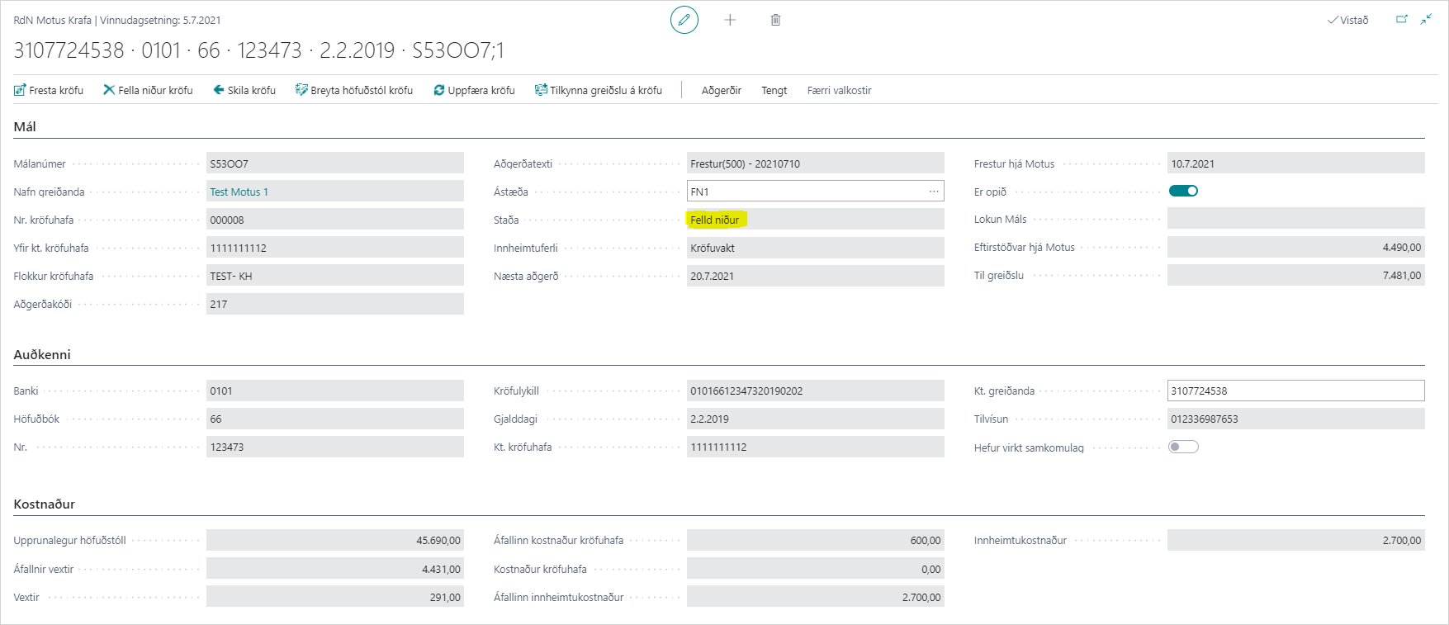The width and height of the screenshot is (1449, 625).
Task: Click the trash can delete icon
Action: pos(775,20)
